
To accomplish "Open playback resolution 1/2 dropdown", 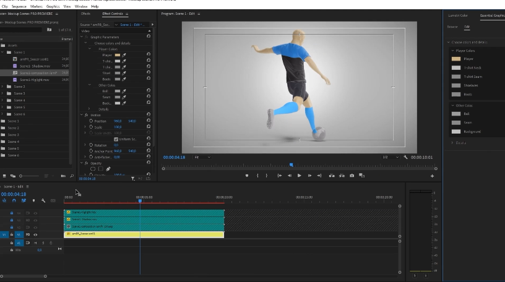I will (390, 158).
